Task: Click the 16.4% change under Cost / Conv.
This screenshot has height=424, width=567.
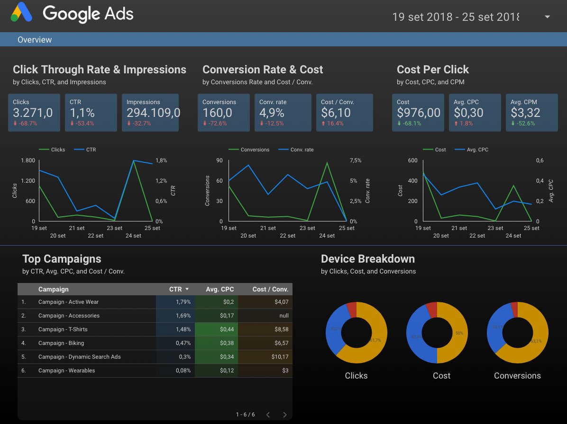Action: tap(332, 124)
